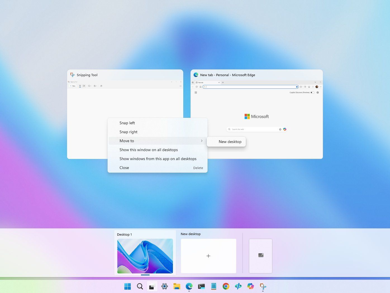
Task: Choose Show windows from this app on all desktops
Action: tap(158, 159)
